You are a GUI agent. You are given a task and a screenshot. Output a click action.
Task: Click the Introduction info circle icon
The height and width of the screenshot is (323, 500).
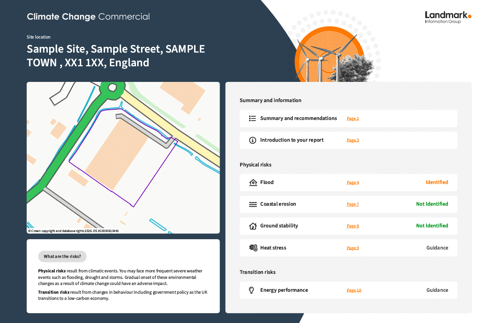[x=252, y=140]
